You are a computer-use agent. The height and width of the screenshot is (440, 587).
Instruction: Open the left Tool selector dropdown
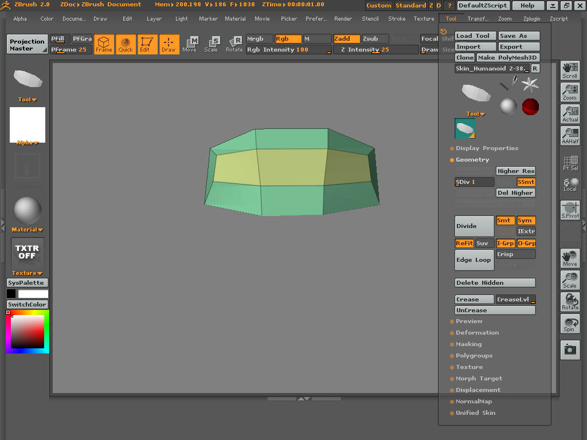tap(28, 100)
